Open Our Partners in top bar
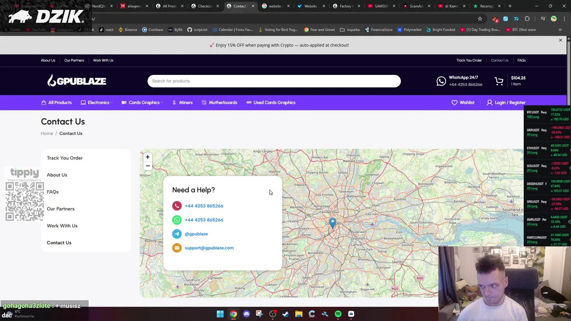The image size is (571, 321). [x=74, y=60]
